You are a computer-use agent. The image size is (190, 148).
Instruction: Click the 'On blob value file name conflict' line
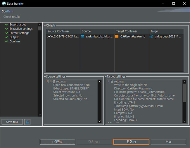coord(144,99)
